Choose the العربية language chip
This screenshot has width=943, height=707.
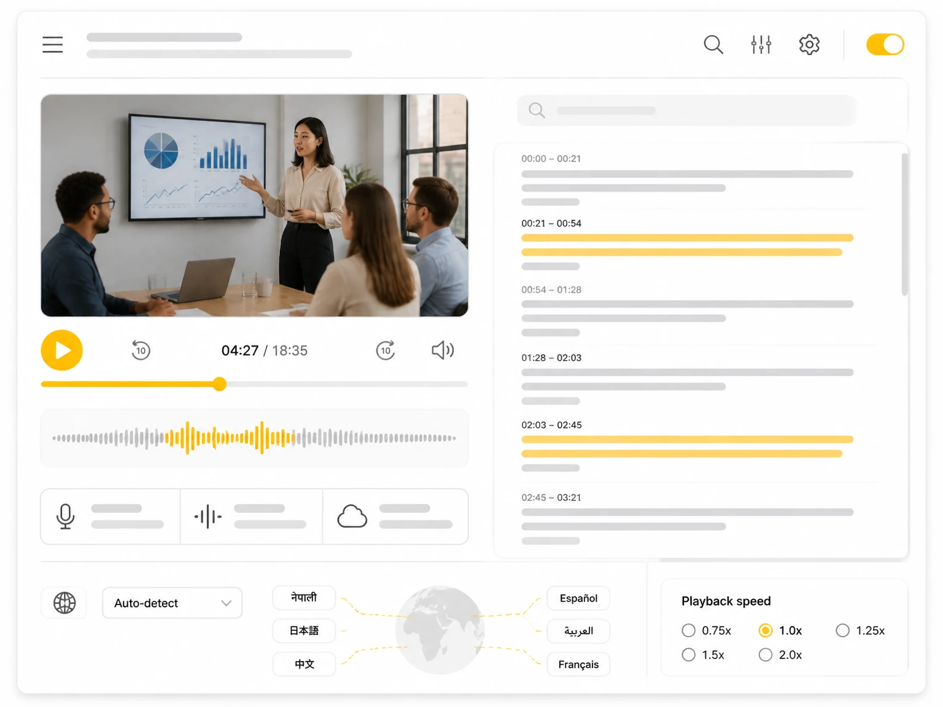pyautogui.click(x=578, y=631)
